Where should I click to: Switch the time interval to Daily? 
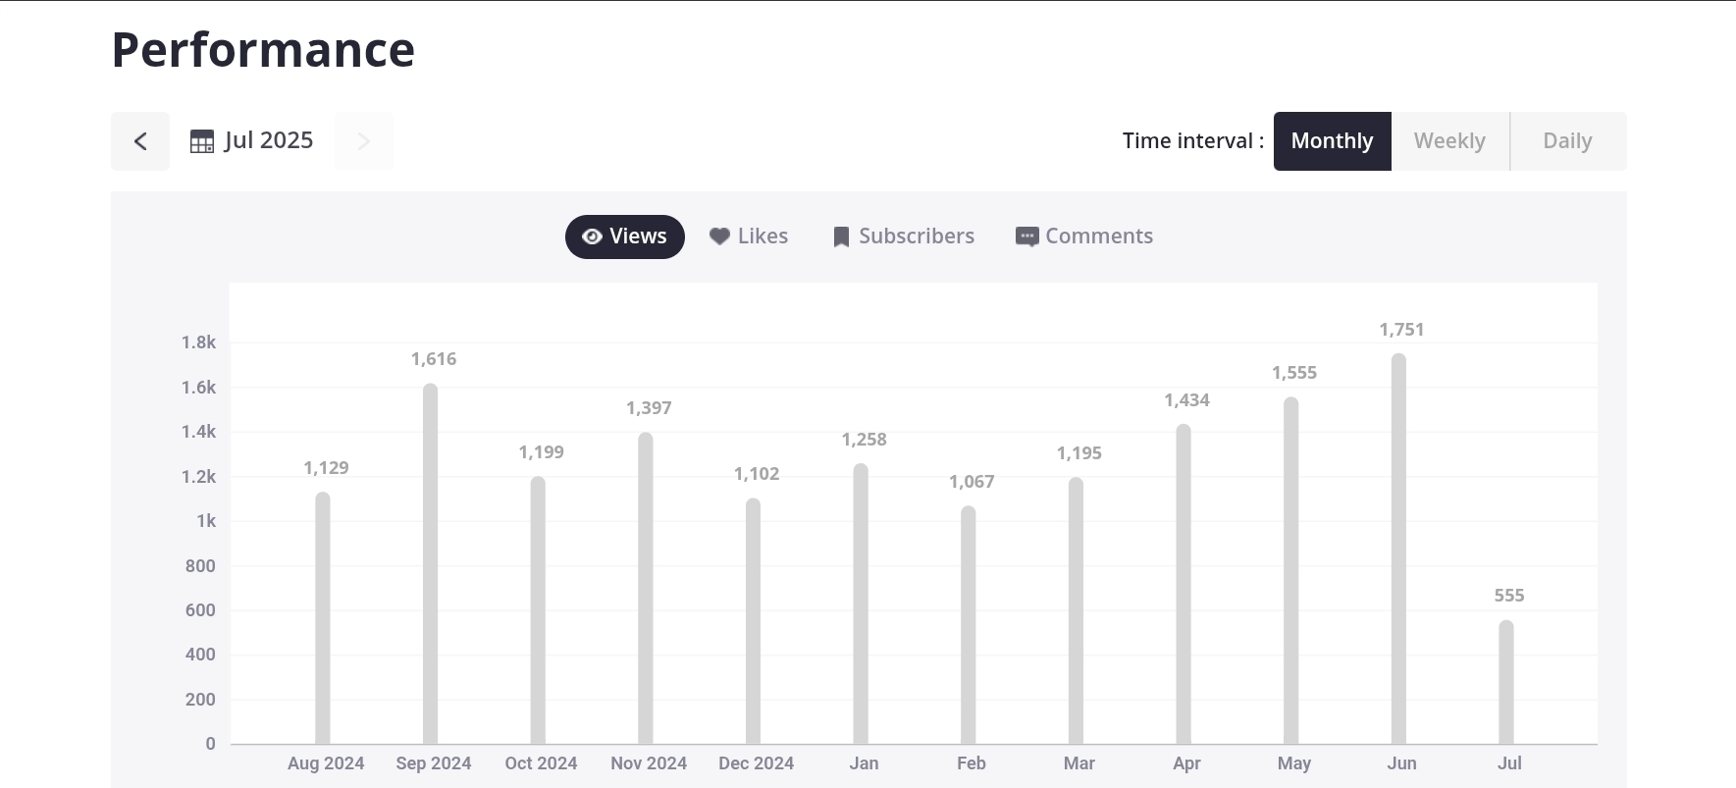tap(1567, 141)
